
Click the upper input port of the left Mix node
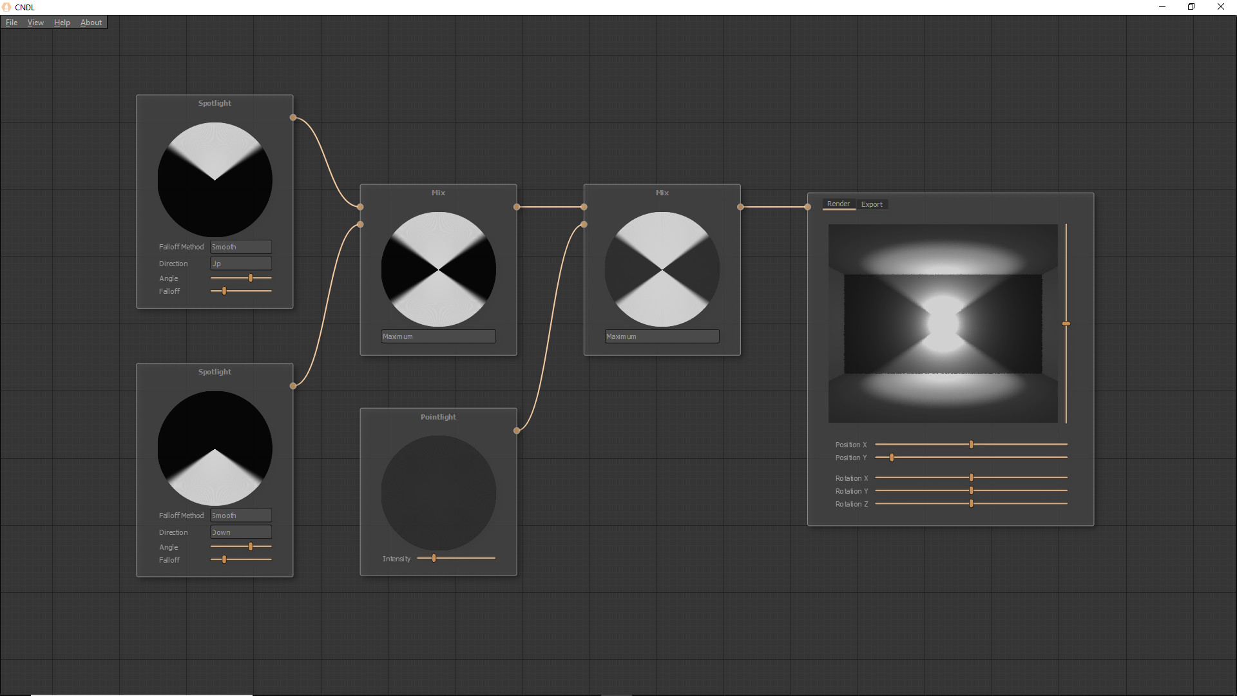pyautogui.click(x=360, y=207)
